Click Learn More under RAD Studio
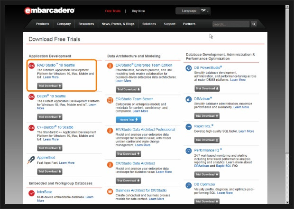This screenshot has width=294, height=209. click(x=51, y=77)
